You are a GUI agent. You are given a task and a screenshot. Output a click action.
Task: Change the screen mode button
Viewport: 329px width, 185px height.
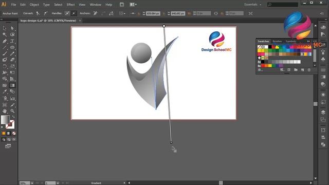(x=8, y=146)
